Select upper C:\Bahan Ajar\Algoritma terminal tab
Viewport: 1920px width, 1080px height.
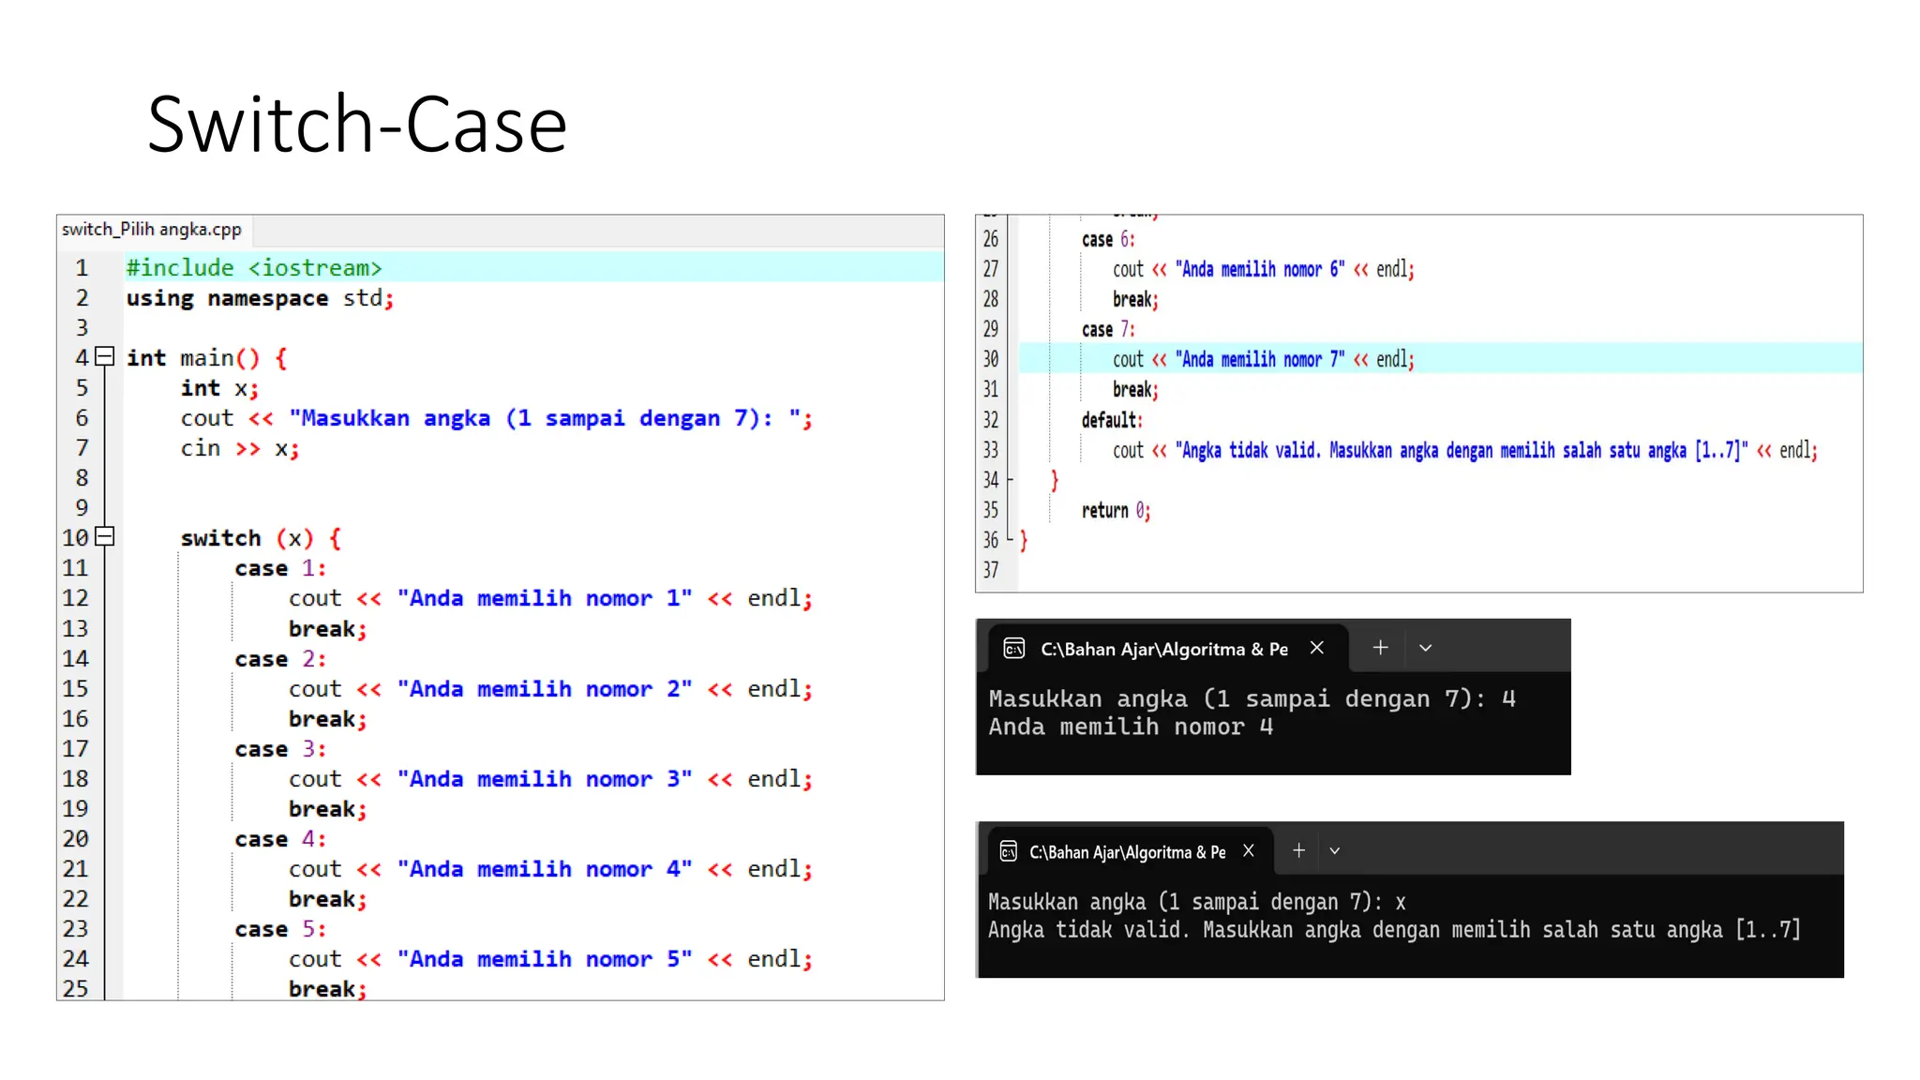[x=1163, y=649]
